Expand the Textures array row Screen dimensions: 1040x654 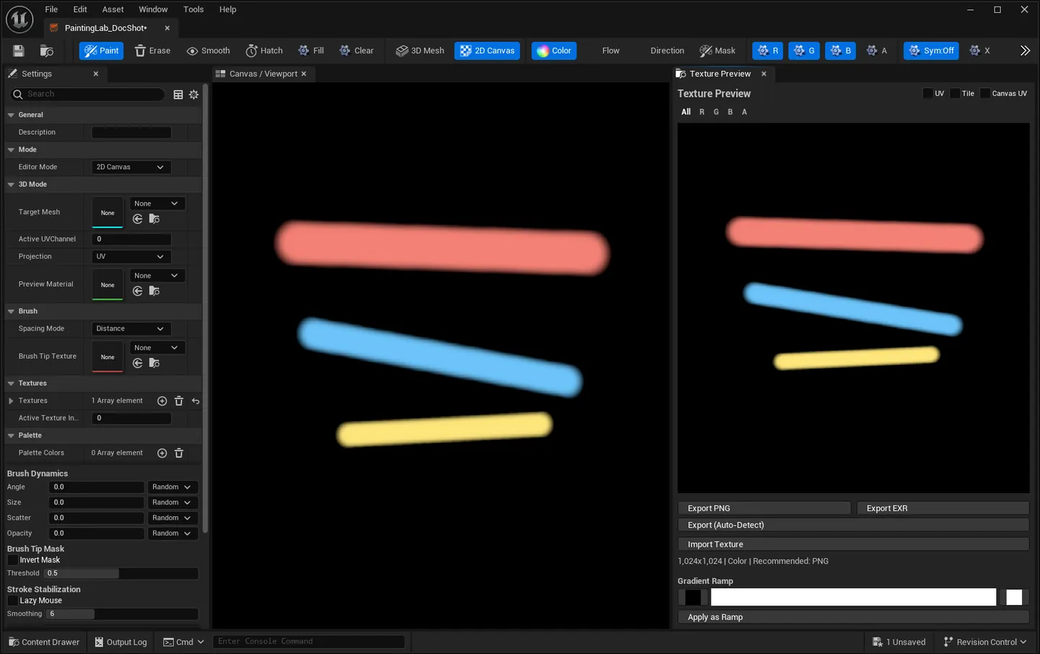(11, 401)
